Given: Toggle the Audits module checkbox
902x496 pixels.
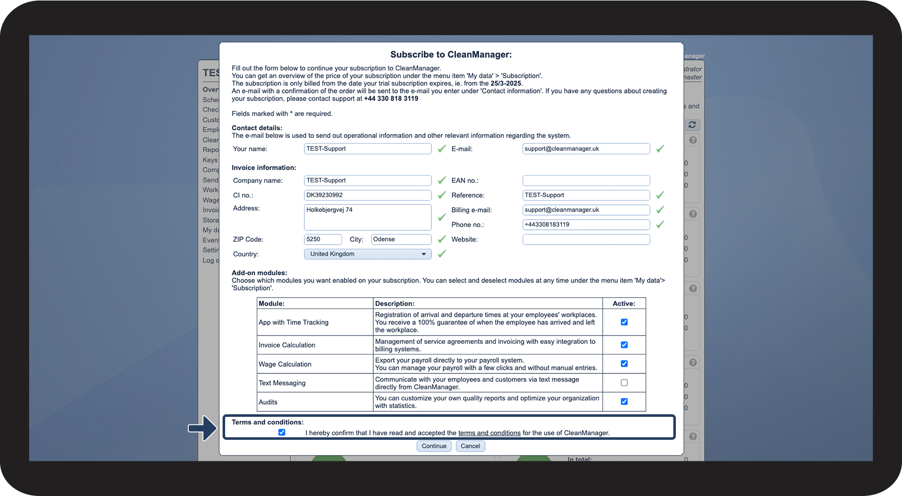Looking at the screenshot, I should pyautogui.click(x=624, y=401).
